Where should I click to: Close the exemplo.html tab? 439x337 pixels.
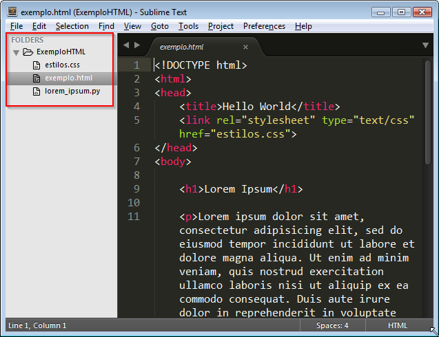[x=245, y=47]
